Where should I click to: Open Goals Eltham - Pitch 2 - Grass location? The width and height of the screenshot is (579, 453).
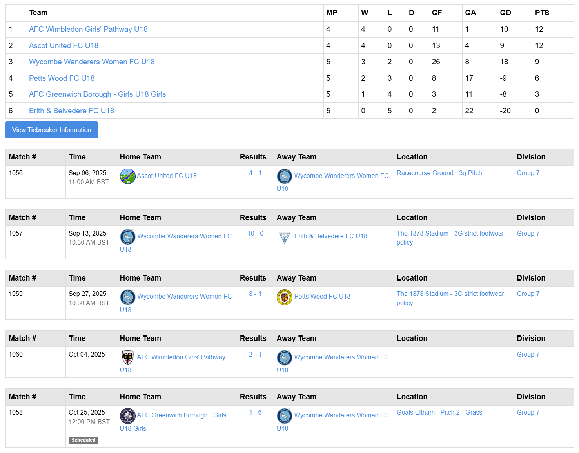click(x=439, y=412)
